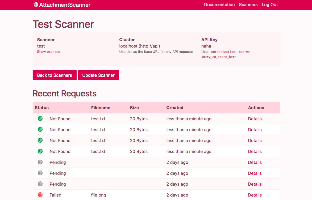312x200 pixels.
Task: Open the Failed status link for file.png
Action: (x=55, y=195)
